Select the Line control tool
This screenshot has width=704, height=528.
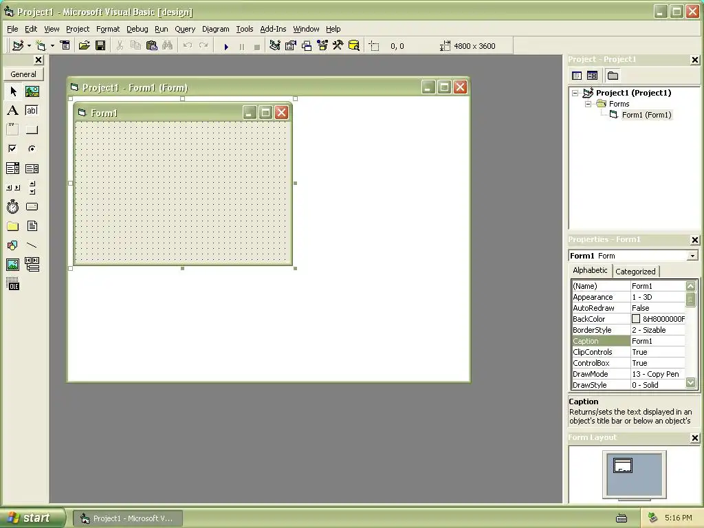click(32, 245)
